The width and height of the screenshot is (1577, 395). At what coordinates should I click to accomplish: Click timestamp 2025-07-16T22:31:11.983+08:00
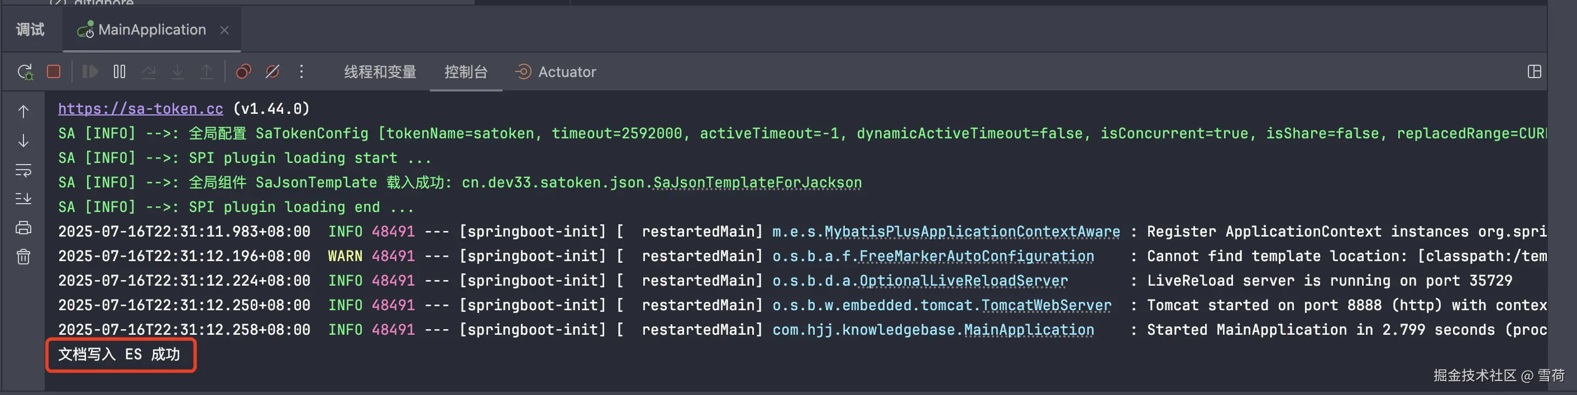[x=184, y=232]
